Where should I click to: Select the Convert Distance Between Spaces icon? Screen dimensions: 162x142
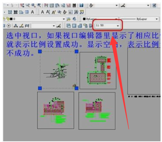coord(82,12)
